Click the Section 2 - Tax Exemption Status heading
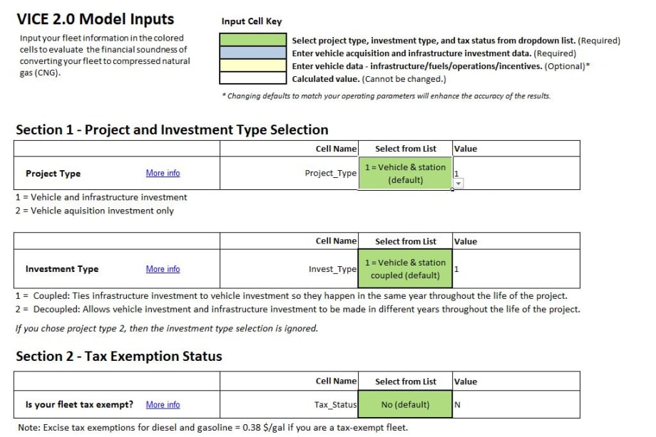 coord(119,357)
